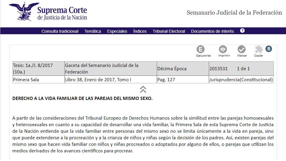Screen dimensions: 286x161
Task: Click the blue R circle icon
Action: 269,49
